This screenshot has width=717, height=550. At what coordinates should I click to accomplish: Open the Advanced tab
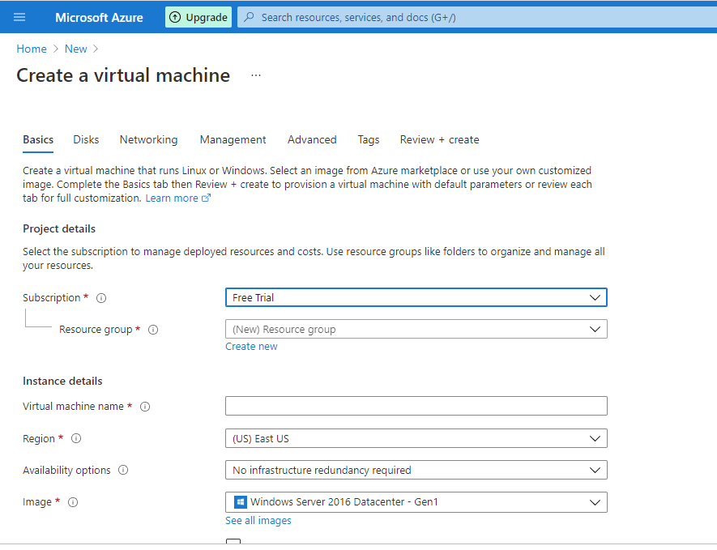coord(312,139)
